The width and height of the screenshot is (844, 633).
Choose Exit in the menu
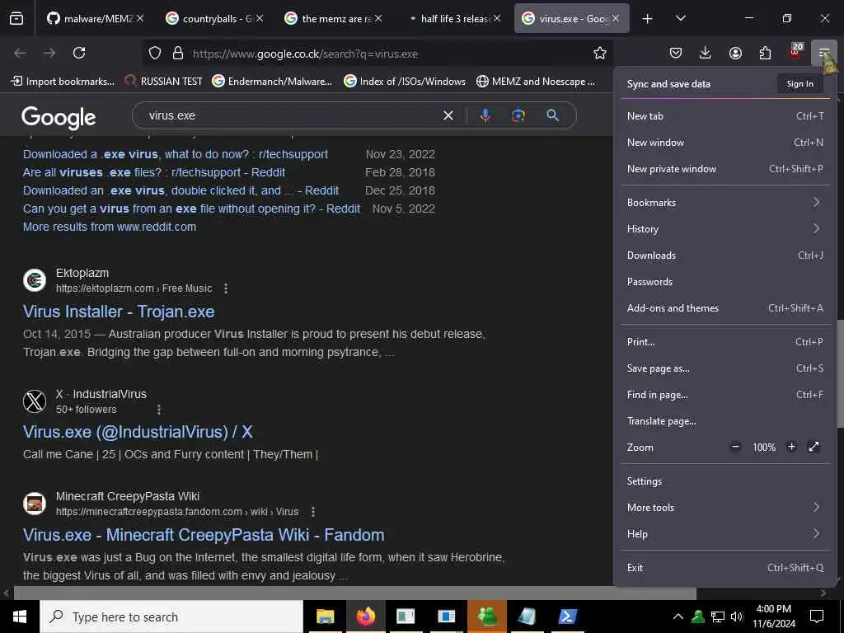coord(725,567)
